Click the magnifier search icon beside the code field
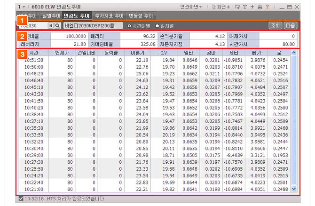This screenshot has width=315, height=206. (x=57, y=25)
